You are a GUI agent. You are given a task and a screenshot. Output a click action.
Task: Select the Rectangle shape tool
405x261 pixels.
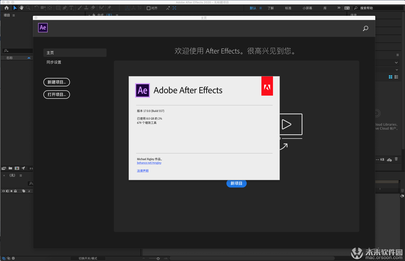tap(58, 8)
